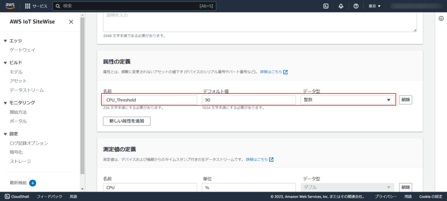This screenshot has width=447, height=201.
Task: Open ログ記録オプション in the sidebar
Action: click(x=29, y=143)
